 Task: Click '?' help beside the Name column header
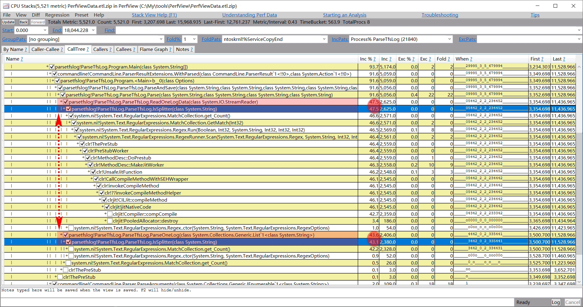[x=22, y=59]
